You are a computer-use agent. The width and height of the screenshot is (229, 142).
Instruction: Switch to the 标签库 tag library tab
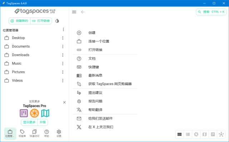(22, 133)
